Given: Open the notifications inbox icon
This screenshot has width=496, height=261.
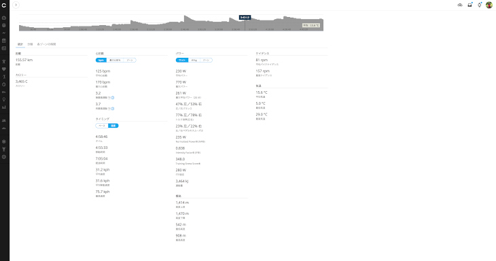Looking at the screenshot, I should pyautogui.click(x=470, y=5).
